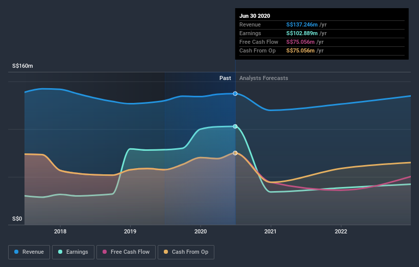The width and height of the screenshot is (419, 267).
Task: Toggle the Earnings legend button
Action: point(73,252)
